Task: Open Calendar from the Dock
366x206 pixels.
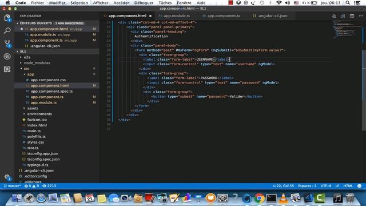Action: (90, 198)
